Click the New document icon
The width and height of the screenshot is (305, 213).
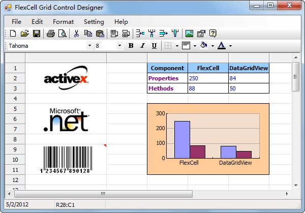click(x=13, y=34)
